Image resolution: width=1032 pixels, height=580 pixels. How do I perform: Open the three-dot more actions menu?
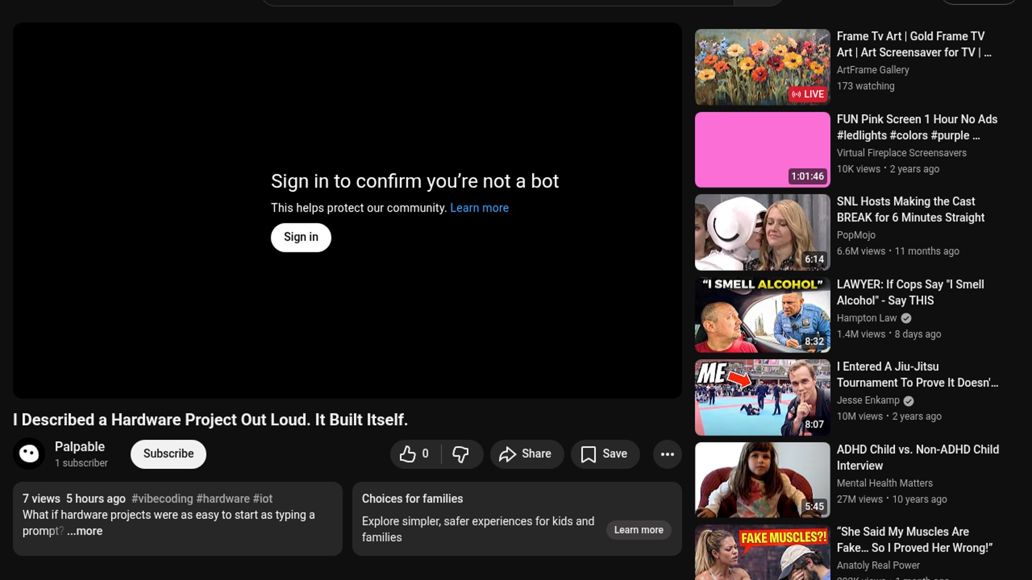[667, 454]
